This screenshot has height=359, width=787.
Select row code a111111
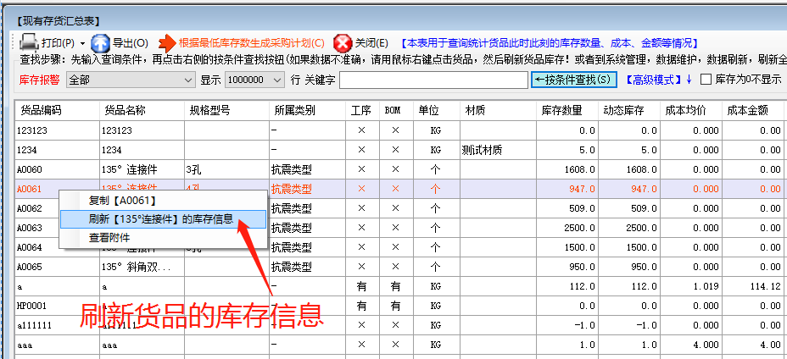[x=34, y=325]
